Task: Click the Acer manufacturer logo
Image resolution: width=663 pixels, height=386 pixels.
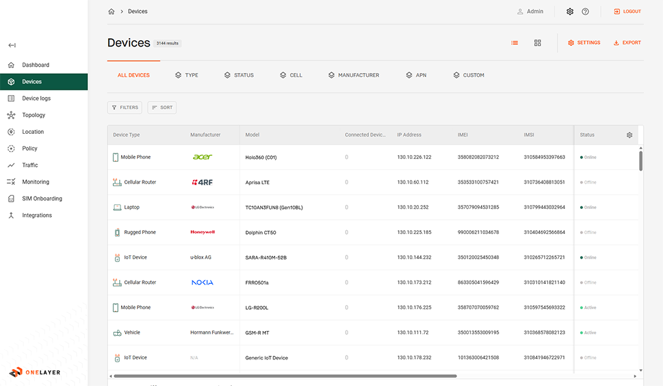Action: pos(203,157)
